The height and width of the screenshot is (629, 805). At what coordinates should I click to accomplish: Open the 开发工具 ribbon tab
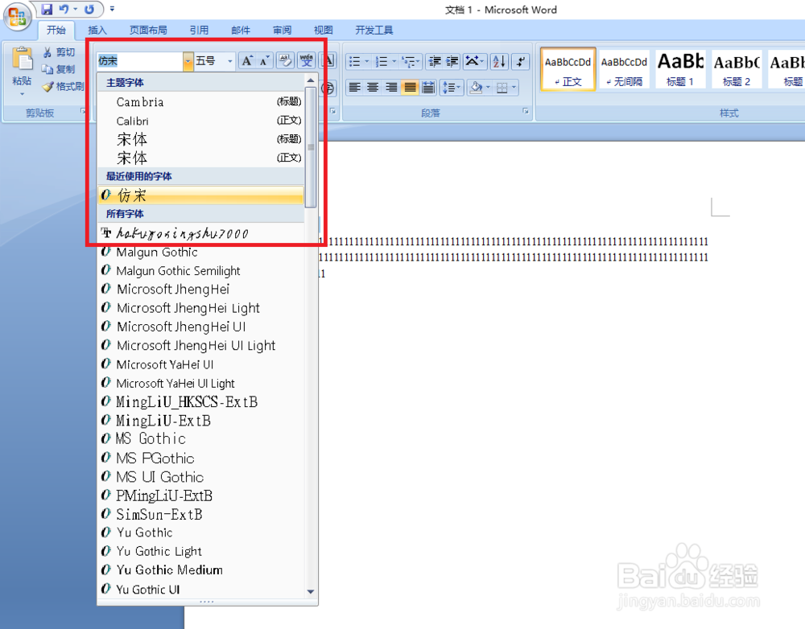tap(374, 31)
